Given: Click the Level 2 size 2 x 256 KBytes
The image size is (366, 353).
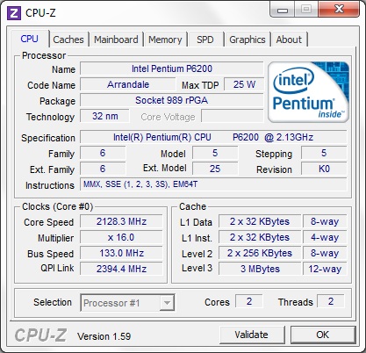Looking at the screenshot, I should click(x=260, y=253).
